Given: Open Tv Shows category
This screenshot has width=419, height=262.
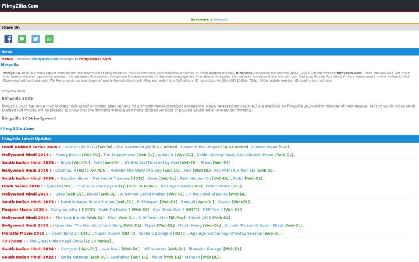Looking at the screenshot, I should pos(12,241).
